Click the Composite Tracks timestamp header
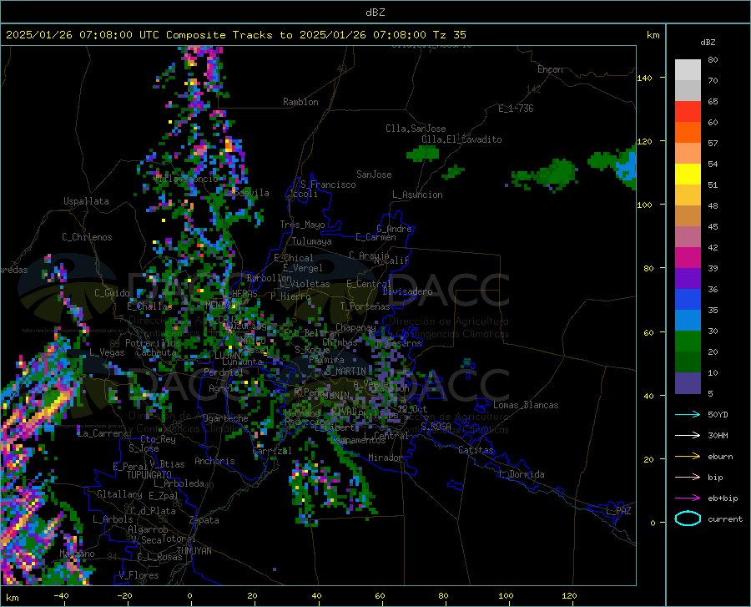The image size is (751, 607). click(x=235, y=35)
